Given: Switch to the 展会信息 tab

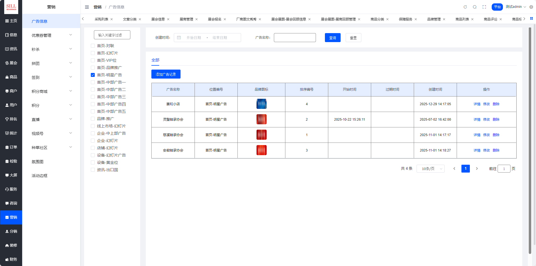Looking at the screenshot, I should [158, 19].
